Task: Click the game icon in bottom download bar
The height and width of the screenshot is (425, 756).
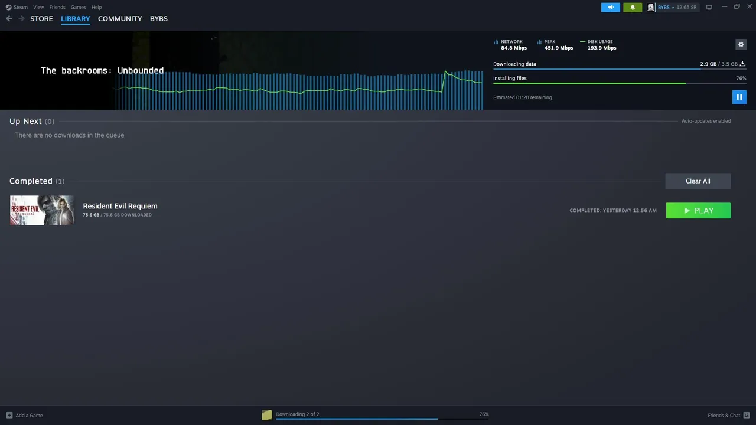Action: [267, 415]
